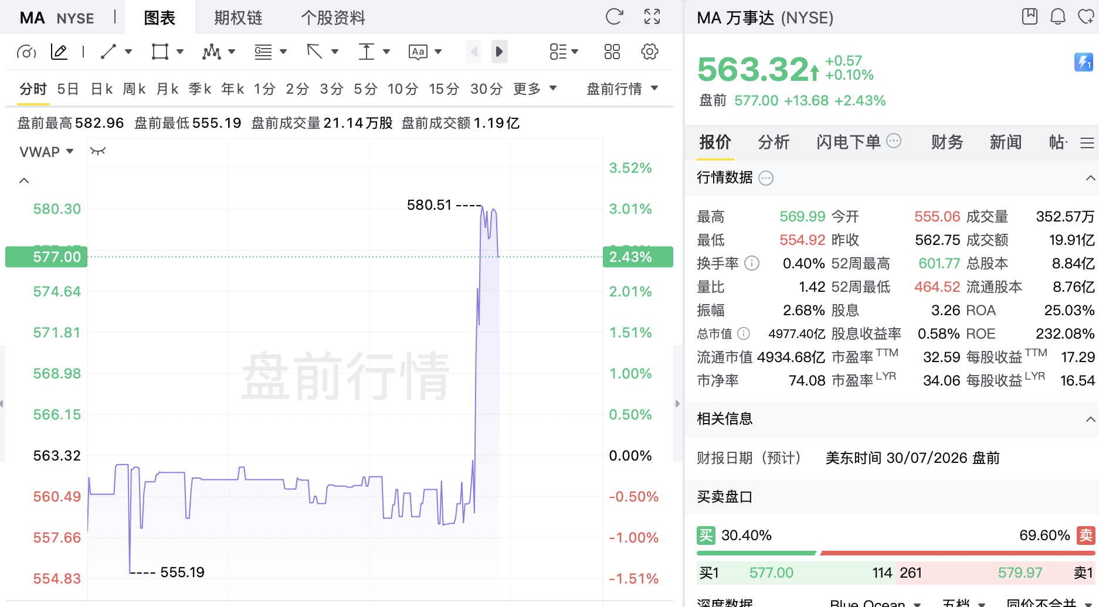Viewport: 1099px width, 607px height.
Task: Click the 闪电下单 options bubble icon
Action: [x=894, y=141]
